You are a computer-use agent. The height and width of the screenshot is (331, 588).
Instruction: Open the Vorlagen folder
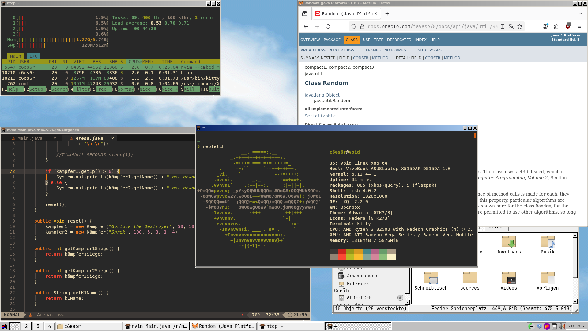pos(547,281)
